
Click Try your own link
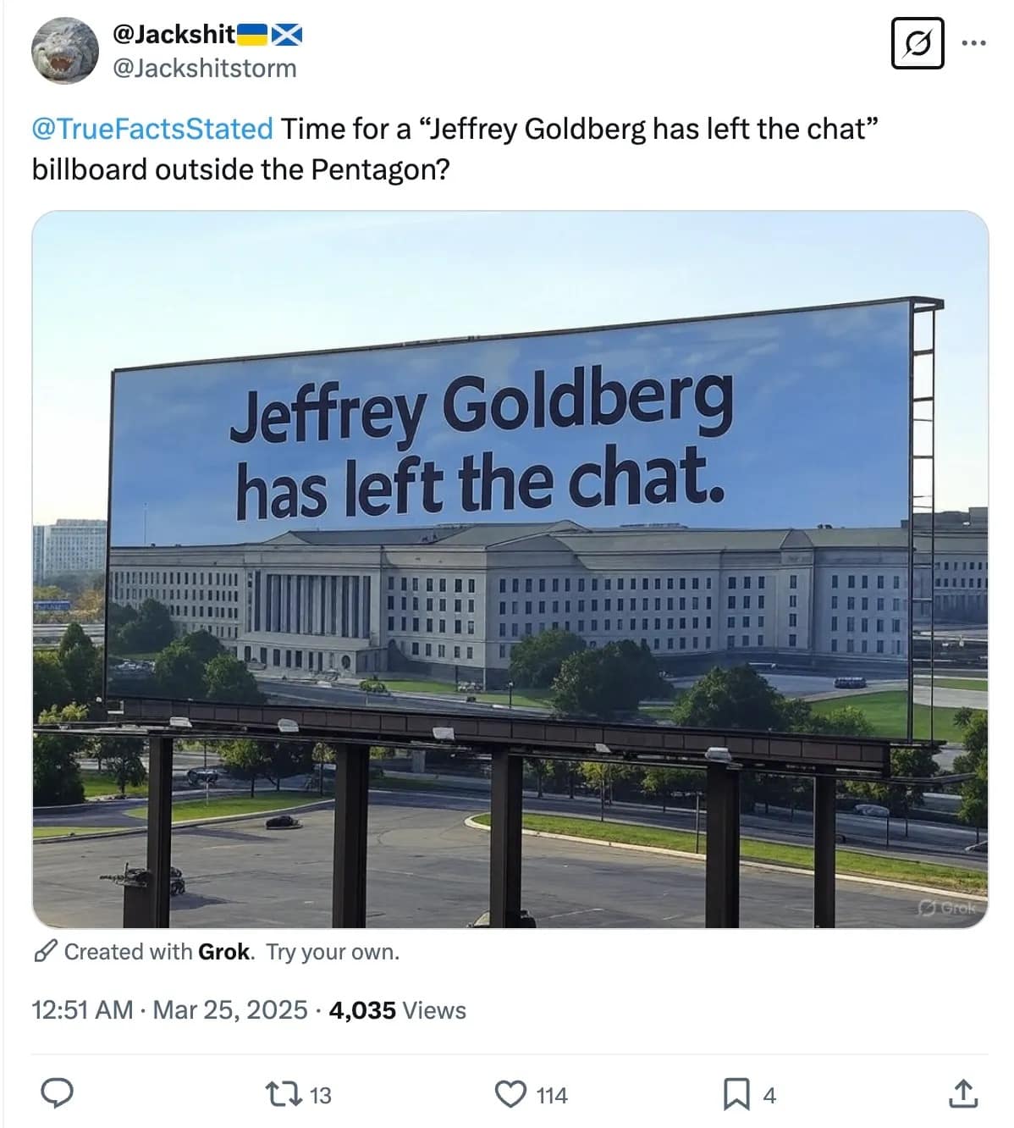pyautogui.click(x=333, y=951)
